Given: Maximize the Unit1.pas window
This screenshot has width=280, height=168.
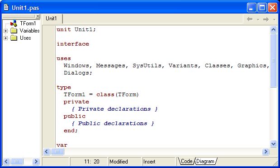Looking at the screenshot, I should coord(262,8).
